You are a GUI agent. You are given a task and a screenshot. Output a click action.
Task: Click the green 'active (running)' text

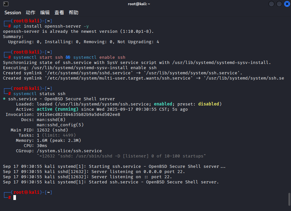[58, 109]
